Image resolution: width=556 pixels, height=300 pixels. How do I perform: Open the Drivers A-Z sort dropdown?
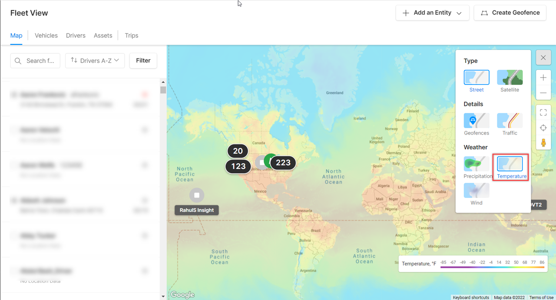click(95, 61)
